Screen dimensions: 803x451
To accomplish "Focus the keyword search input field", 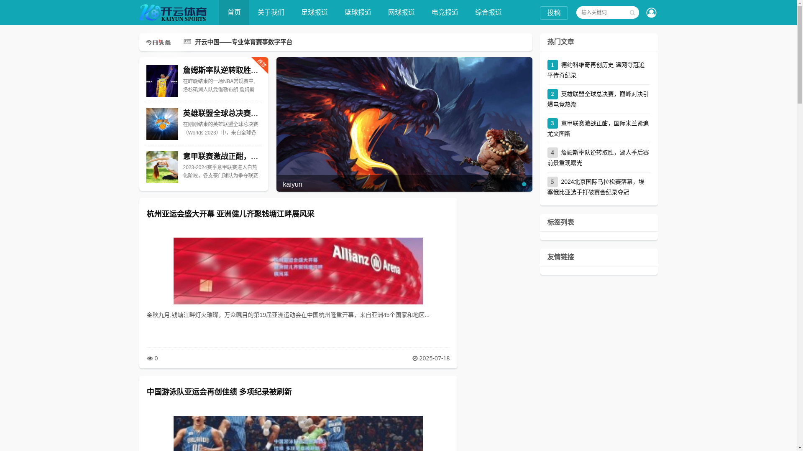I will 602,13.
